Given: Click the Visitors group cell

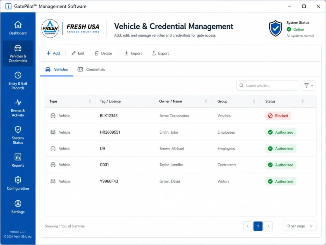Looking at the screenshot, I should click(223, 181).
